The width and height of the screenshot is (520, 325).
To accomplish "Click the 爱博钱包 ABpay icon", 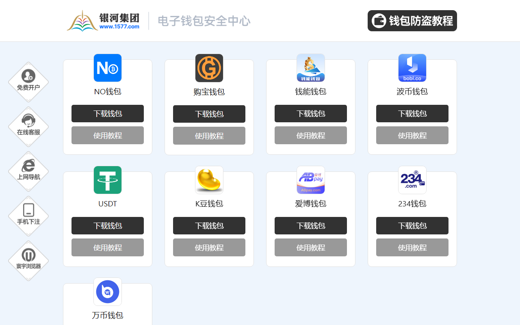I will point(311,180).
